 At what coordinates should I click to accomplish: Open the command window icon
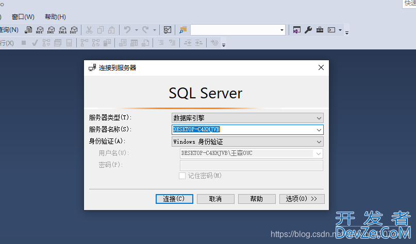(x=331, y=30)
